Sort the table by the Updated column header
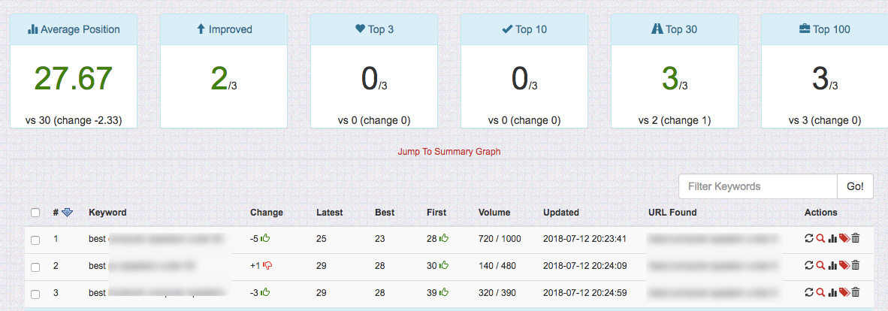 pyautogui.click(x=560, y=213)
